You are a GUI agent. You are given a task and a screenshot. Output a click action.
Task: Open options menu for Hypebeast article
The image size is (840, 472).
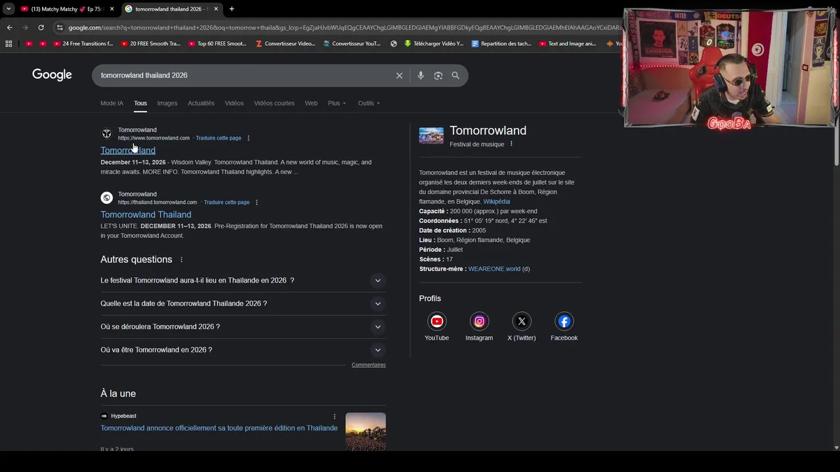[x=335, y=416]
